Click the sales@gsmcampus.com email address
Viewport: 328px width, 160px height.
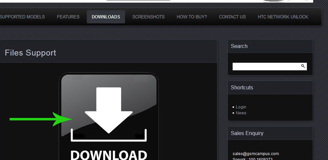coord(256,154)
